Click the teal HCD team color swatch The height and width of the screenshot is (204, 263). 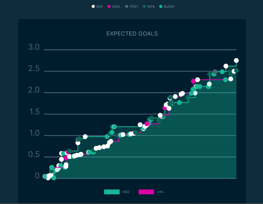pyautogui.click(x=112, y=192)
